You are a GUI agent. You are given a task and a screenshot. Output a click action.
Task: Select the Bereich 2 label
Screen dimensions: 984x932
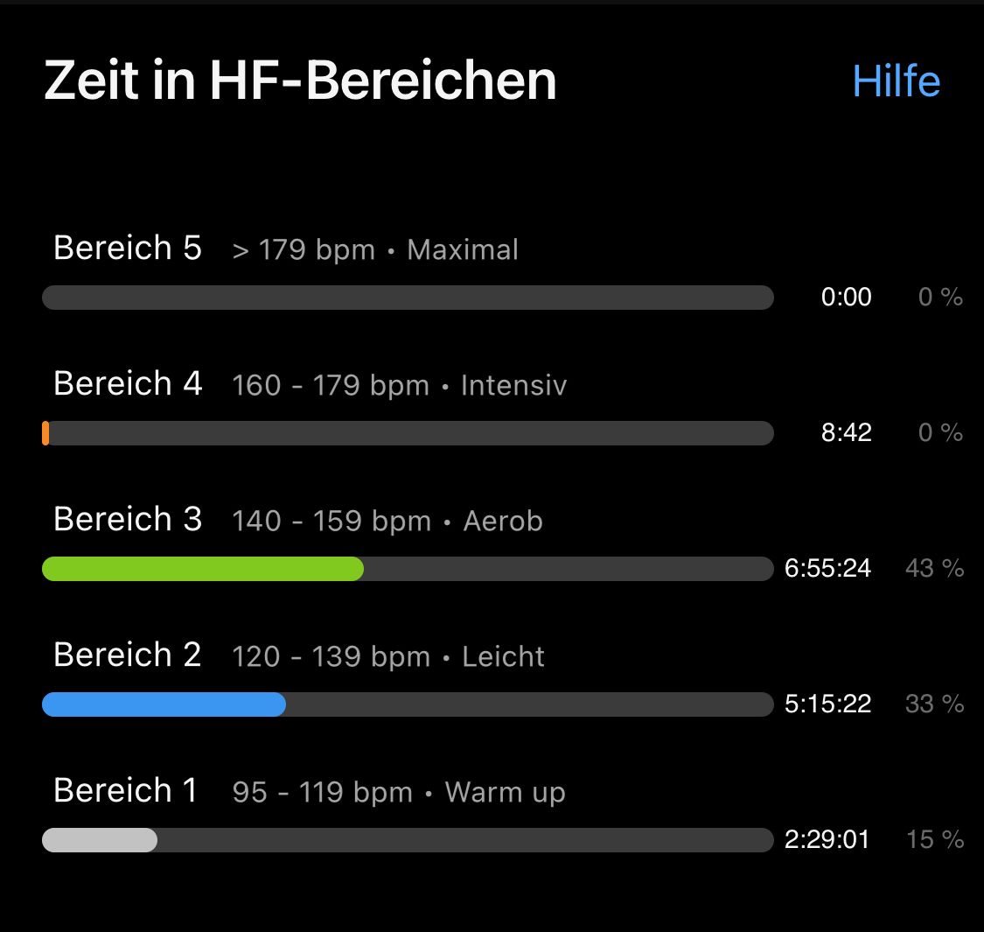(128, 655)
